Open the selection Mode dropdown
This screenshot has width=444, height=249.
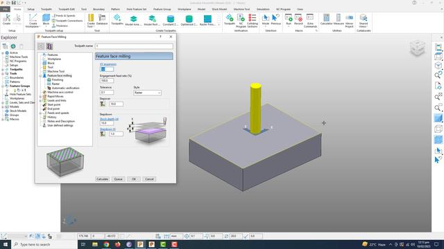tap(265, 26)
